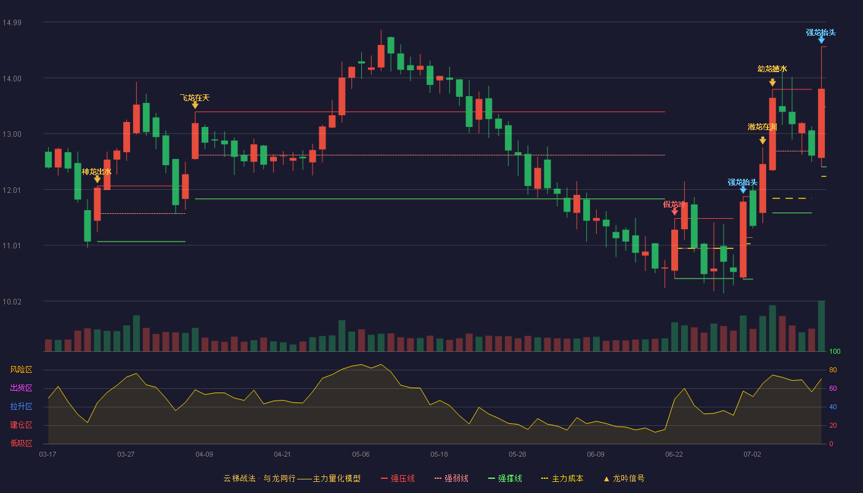Click the 幼龙嬉水 yellow signal arrow
This screenshot has height=493, width=863.
772,83
